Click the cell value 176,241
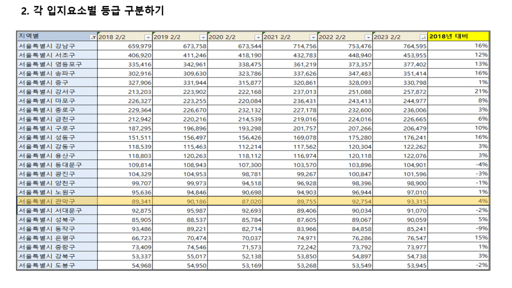The image size is (512, 288). [415, 138]
